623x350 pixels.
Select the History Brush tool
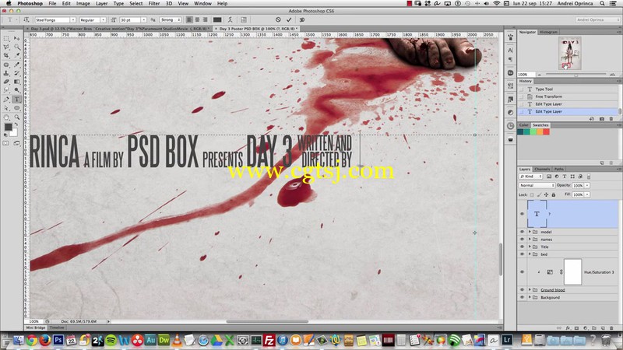pos(16,73)
